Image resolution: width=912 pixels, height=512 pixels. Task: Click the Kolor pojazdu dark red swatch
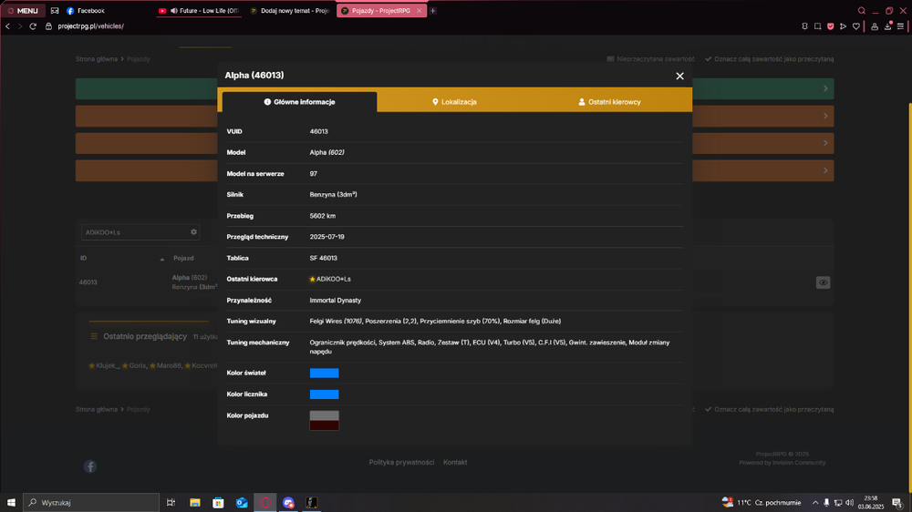pos(324,425)
